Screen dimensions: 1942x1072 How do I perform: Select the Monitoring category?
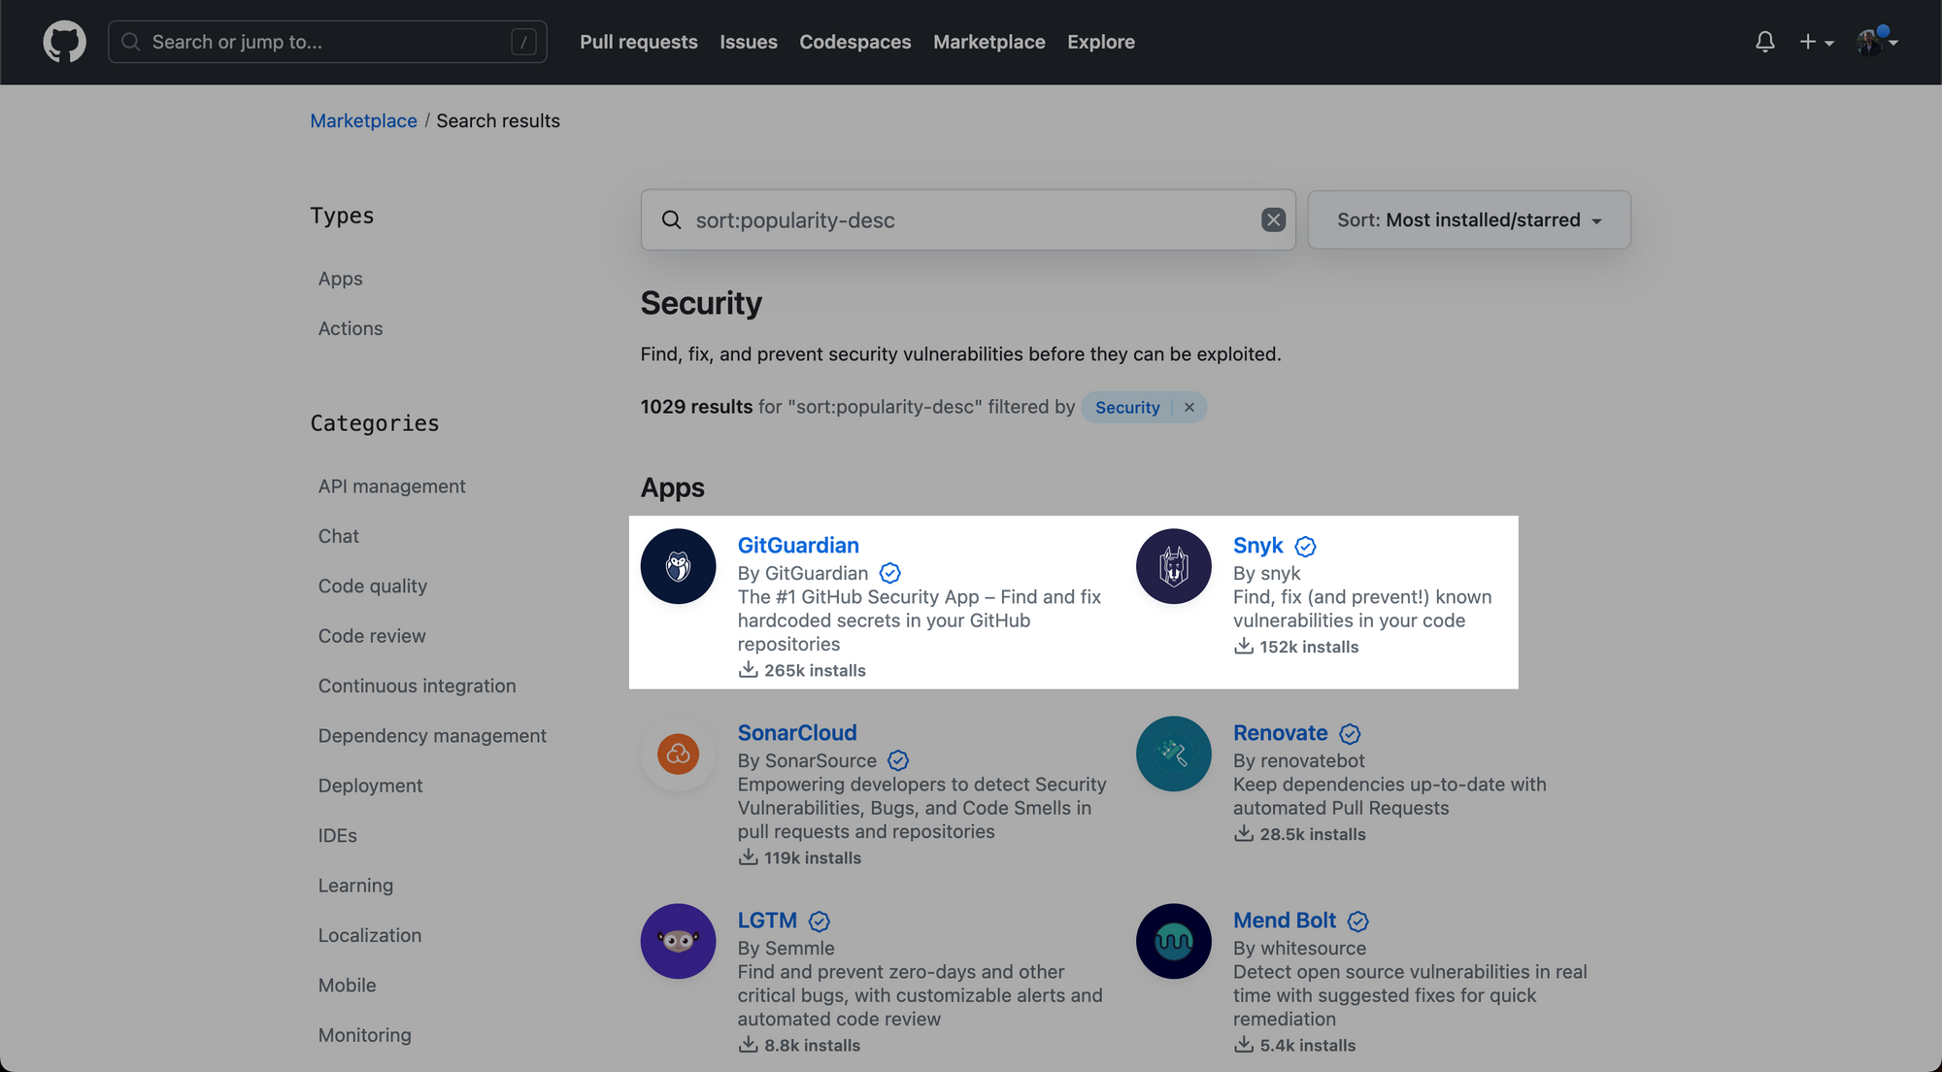(x=364, y=1035)
